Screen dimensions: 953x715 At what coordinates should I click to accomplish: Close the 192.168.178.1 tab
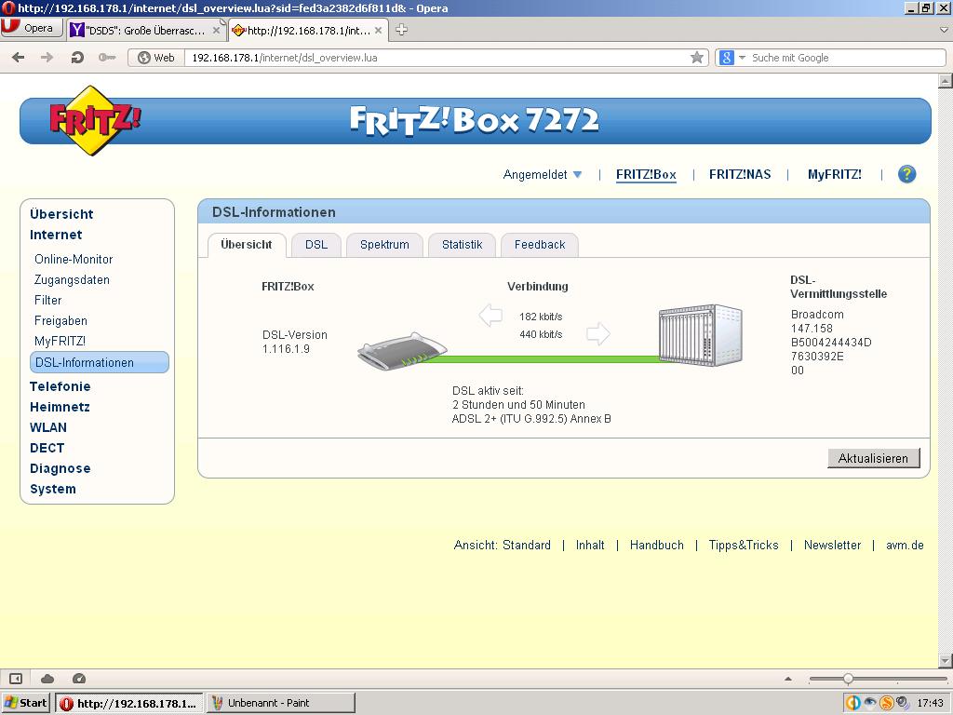(x=378, y=31)
